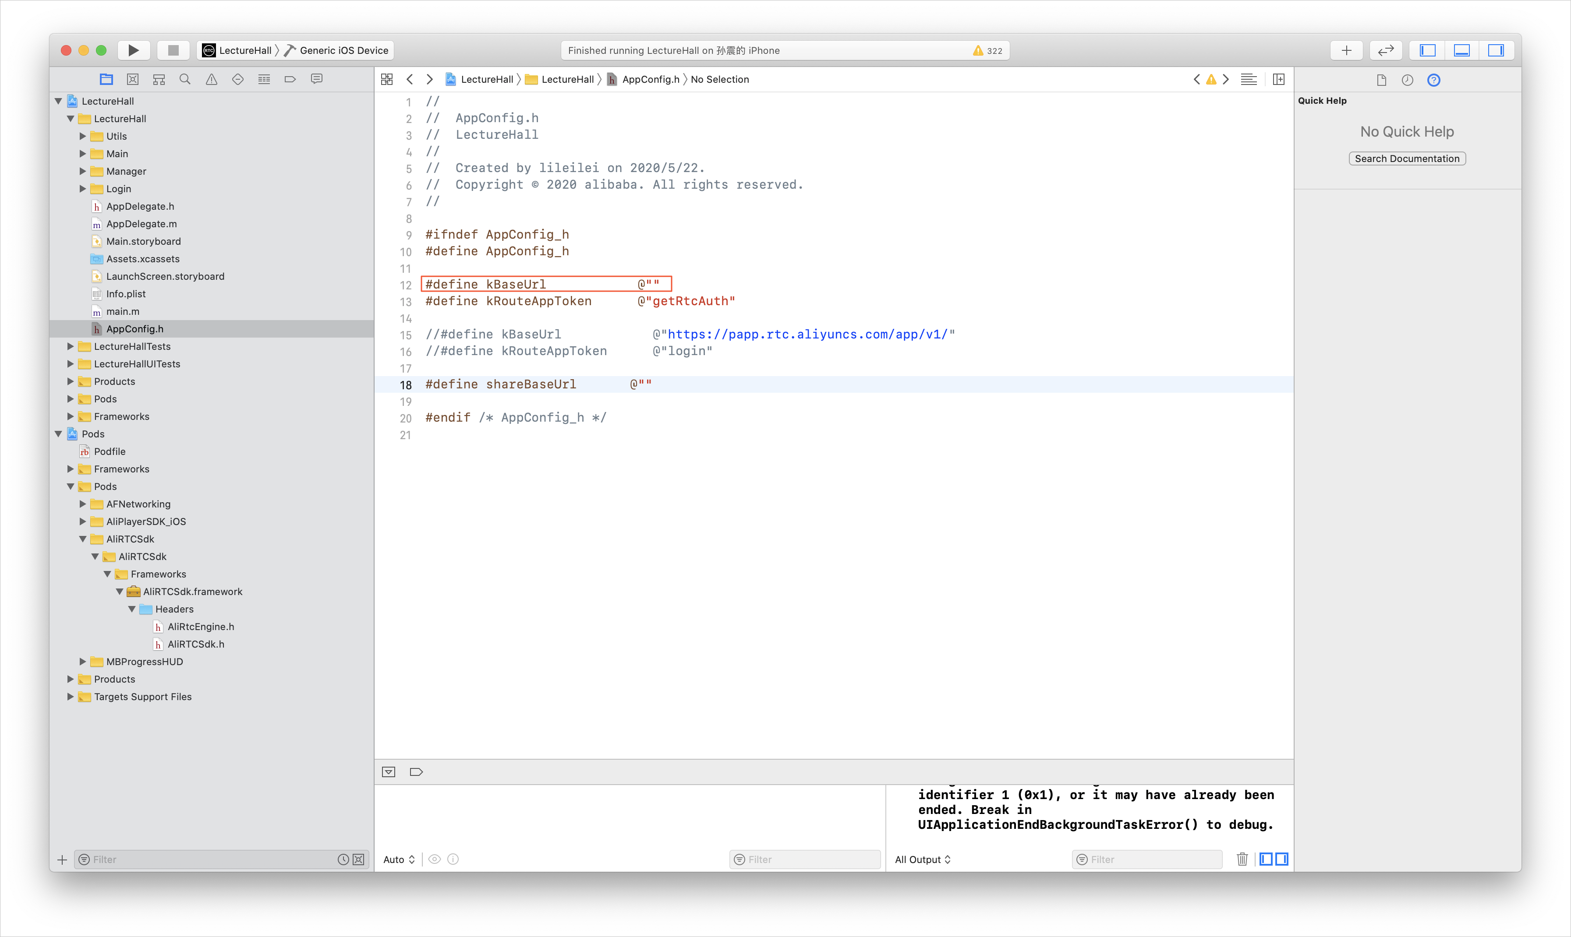1571x937 pixels.
Task: Toggle the Debug area visibility
Action: pos(1462,50)
